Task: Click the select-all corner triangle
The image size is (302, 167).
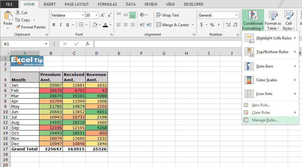Action: pos(8,53)
